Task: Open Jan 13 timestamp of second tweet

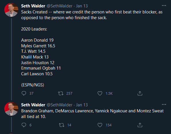Action: click(x=82, y=105)
